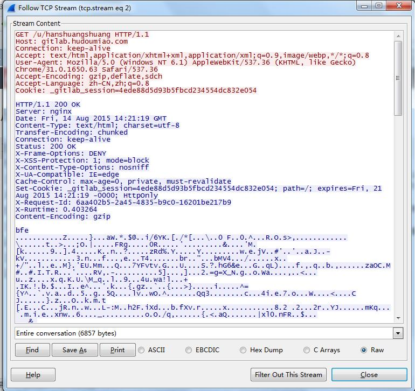
Task: Click the scrollbar up arrow
Action: (x=398, y=36)
